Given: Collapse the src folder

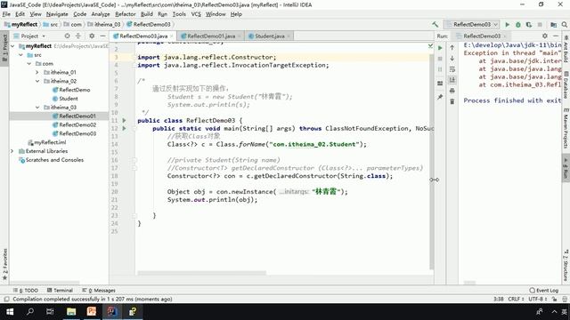Looking at the screenshot, I should (x=21, y=55).
